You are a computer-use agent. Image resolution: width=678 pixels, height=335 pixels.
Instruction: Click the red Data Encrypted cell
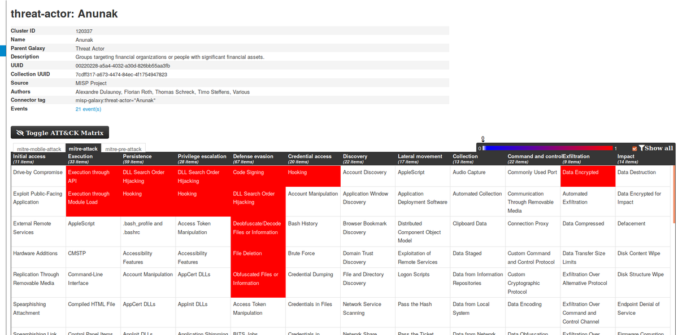click(588, 177)
